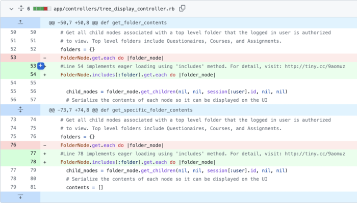Click child_nodes assignment on line 56

point(177,92)
